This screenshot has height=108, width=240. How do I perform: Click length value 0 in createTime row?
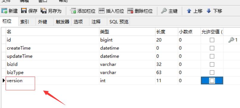(x=167, y=48)
